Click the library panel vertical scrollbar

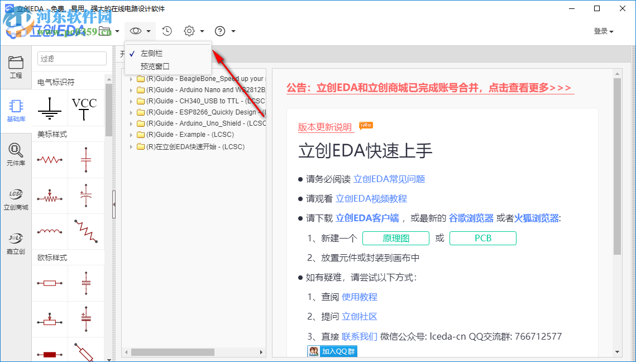(x=109, y=111)
